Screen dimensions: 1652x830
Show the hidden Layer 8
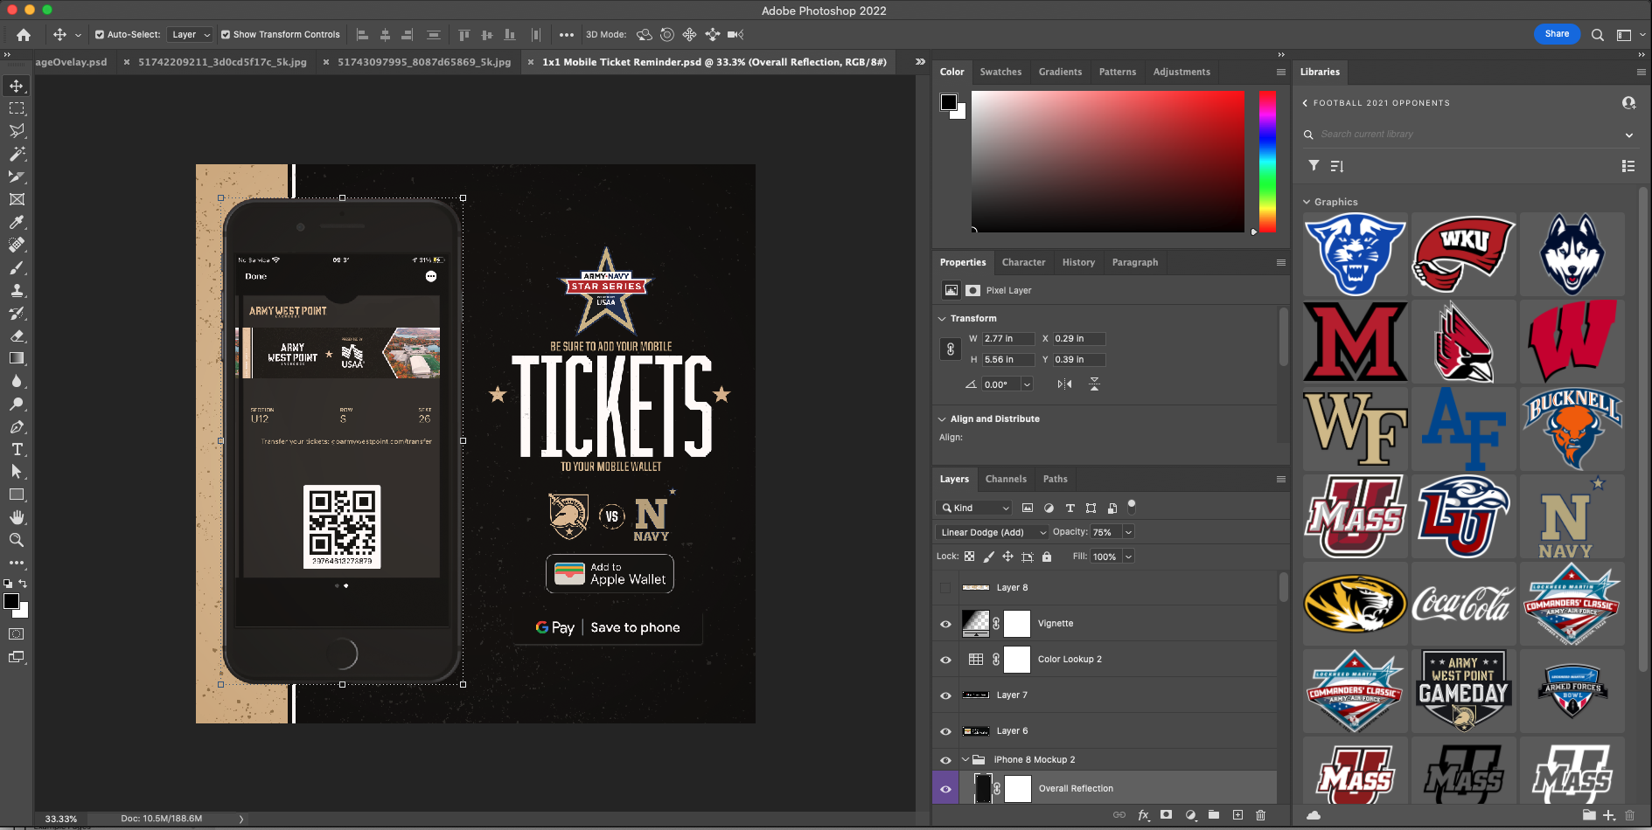[945, 588]
